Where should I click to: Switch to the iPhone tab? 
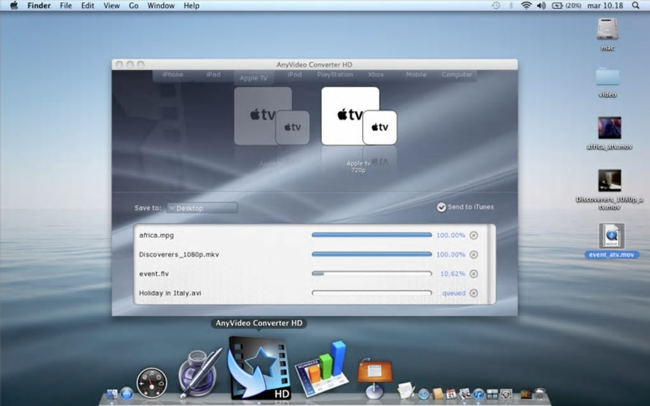[x=173, y=75]
